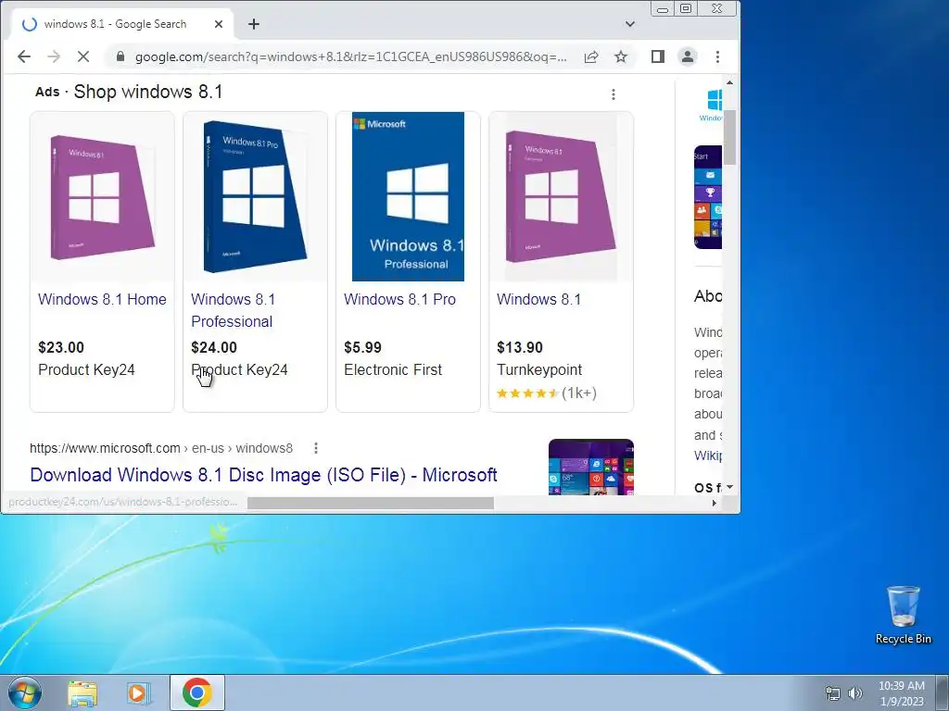Click the vertical scrollbar up arrow
The height and width of the screenshot is (711, 949).
[730, 82]
